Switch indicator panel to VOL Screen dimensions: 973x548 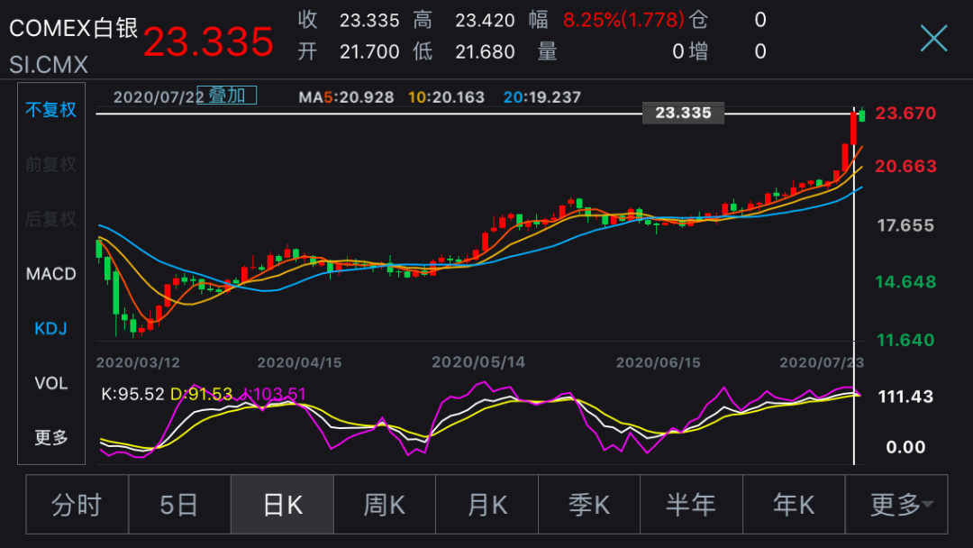[x=50, y=383]
